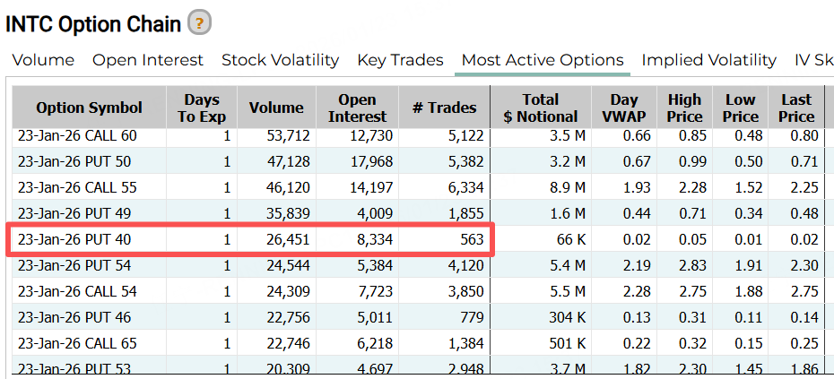Open the Implied Volatility tab
834x379 pixels.
[x=708, y=60]
